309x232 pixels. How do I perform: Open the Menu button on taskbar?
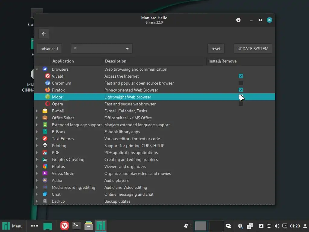click(x=13, y=226)
